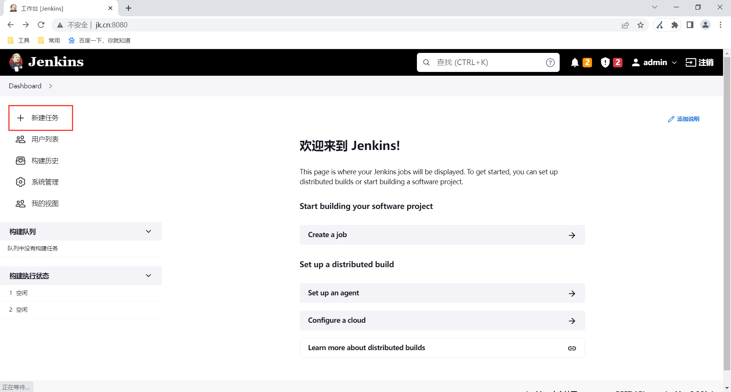The width and height of the screenshot is (731, 392).
Task: Open the admin user dropdown chevron
Action: tap(674, 62)
